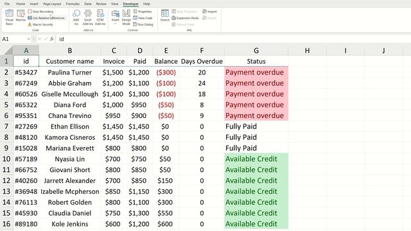Click Run Dialog
Screen dimensions: 411x231
click(x=143, y=24)
